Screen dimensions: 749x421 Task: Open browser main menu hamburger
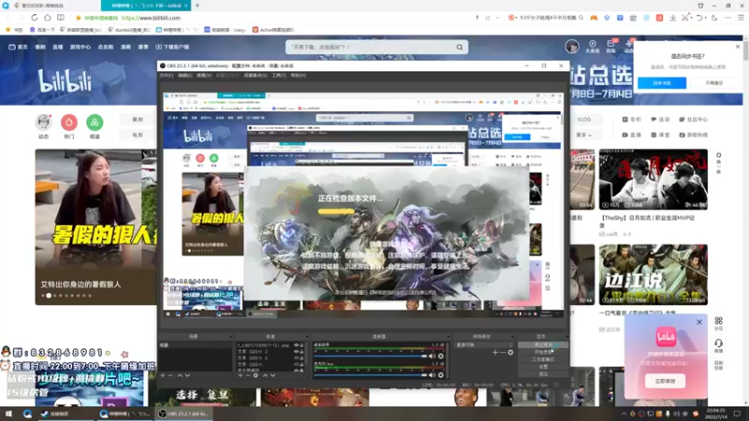pyautogui.click(x=741, y=18)
